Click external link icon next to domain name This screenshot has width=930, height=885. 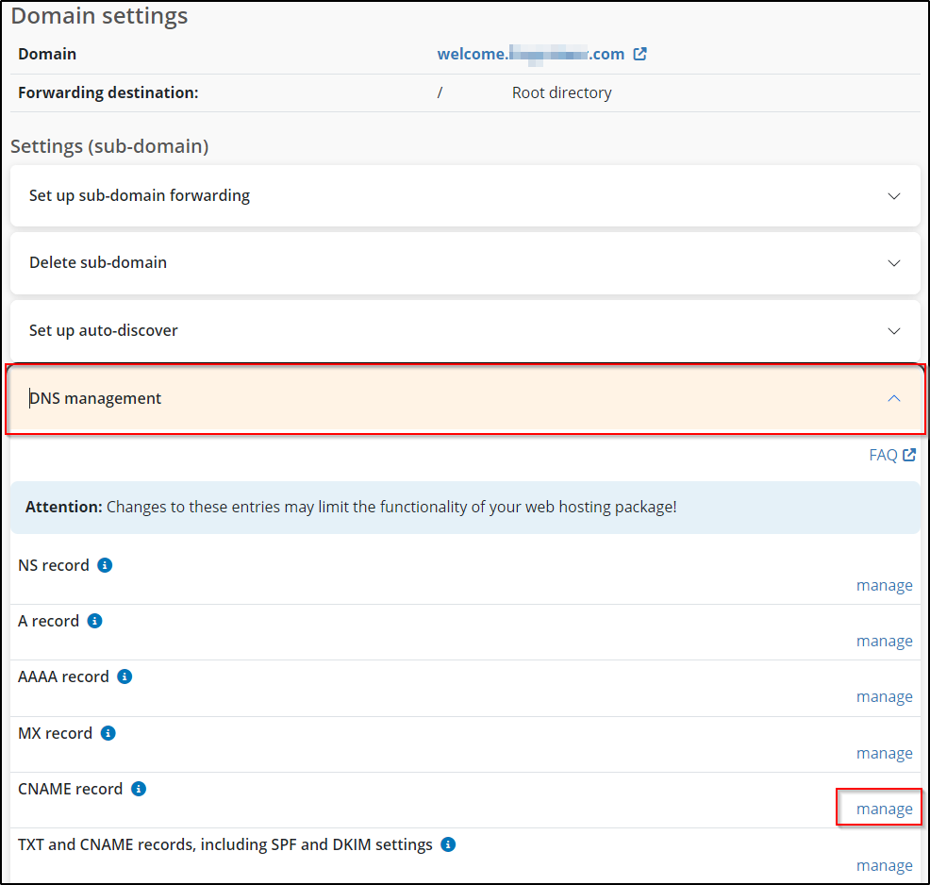click(x=639, y=54)
